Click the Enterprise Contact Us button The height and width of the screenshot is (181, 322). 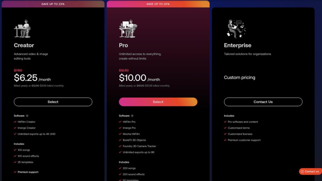pyautogui.click(x=263, y=102)
